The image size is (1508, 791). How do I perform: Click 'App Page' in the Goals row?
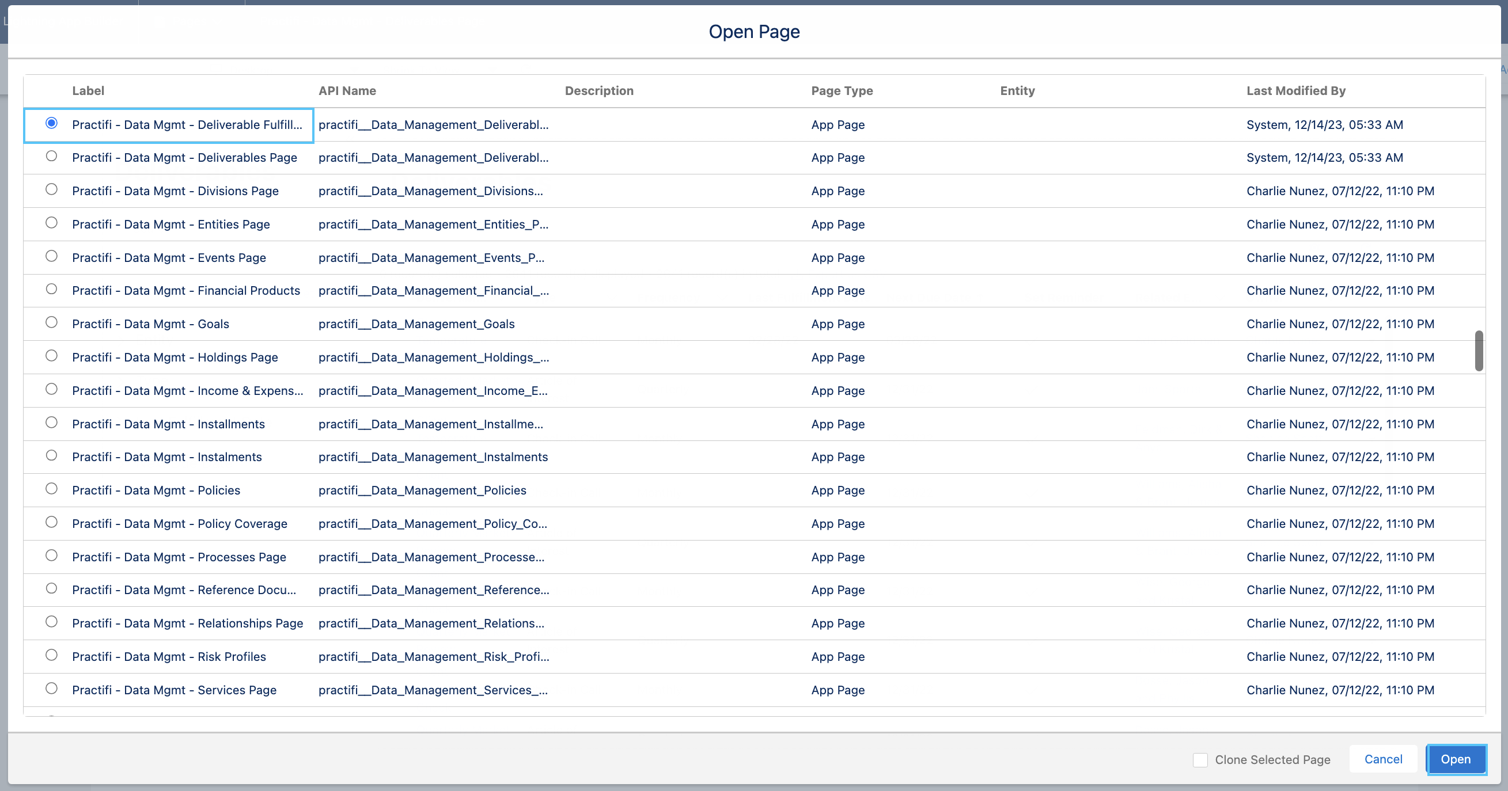(x=838, y=324)
